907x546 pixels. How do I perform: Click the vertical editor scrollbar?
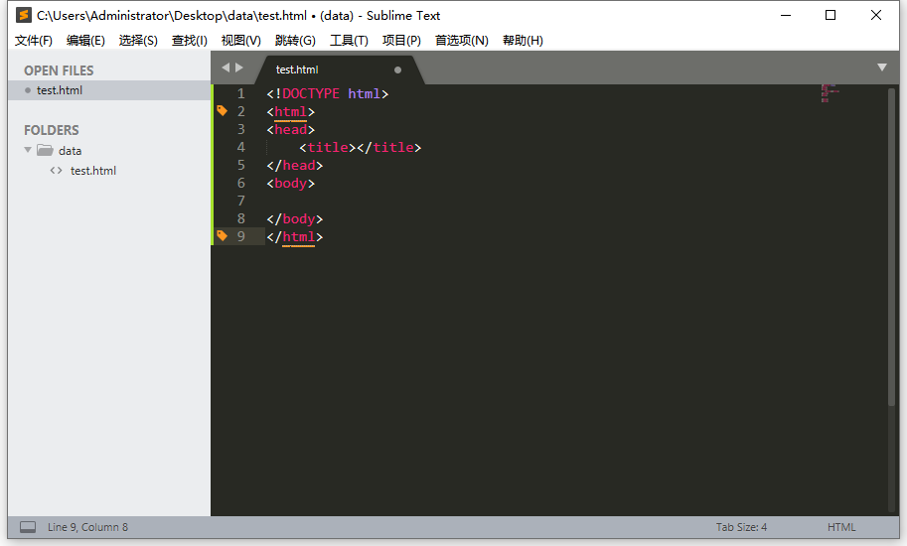pos(891,247)
